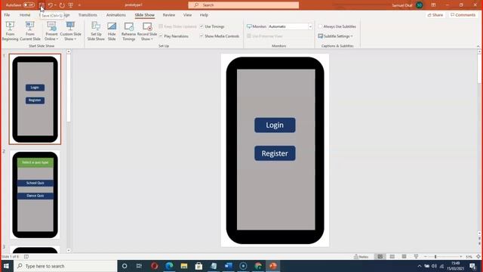
Task: Open the Review tab
Action: [x=169, y=15]
